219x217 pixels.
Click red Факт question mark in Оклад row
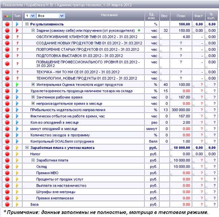click(202, 167)
